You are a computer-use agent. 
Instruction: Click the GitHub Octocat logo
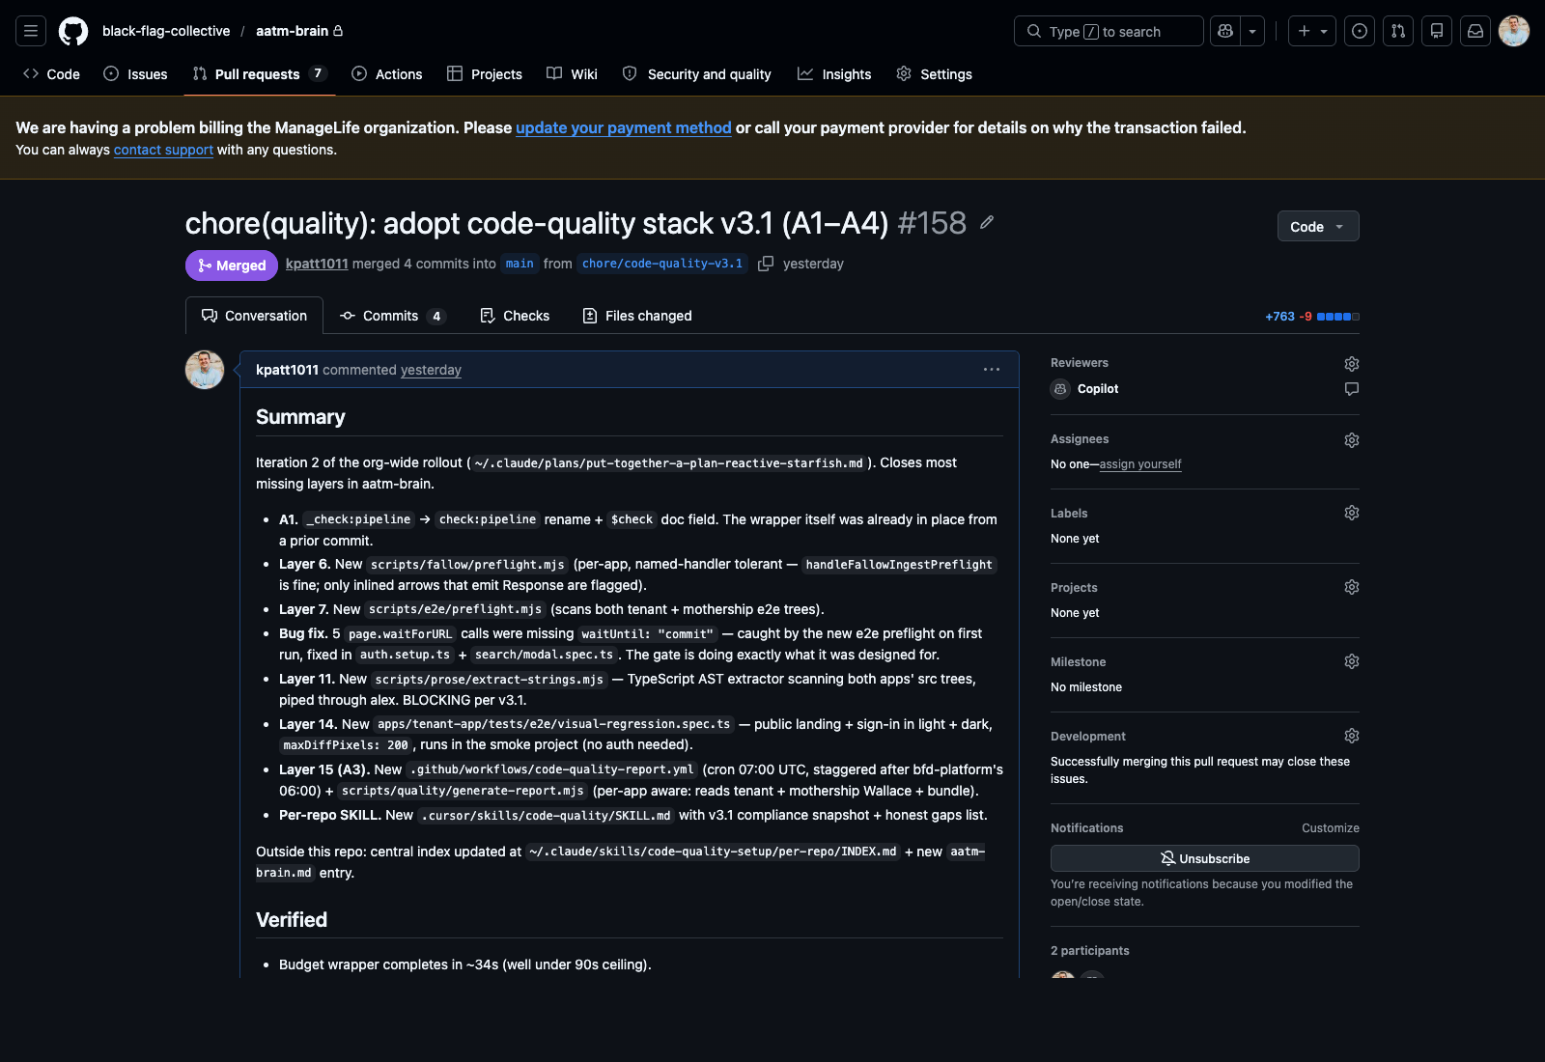click(73, 30)
